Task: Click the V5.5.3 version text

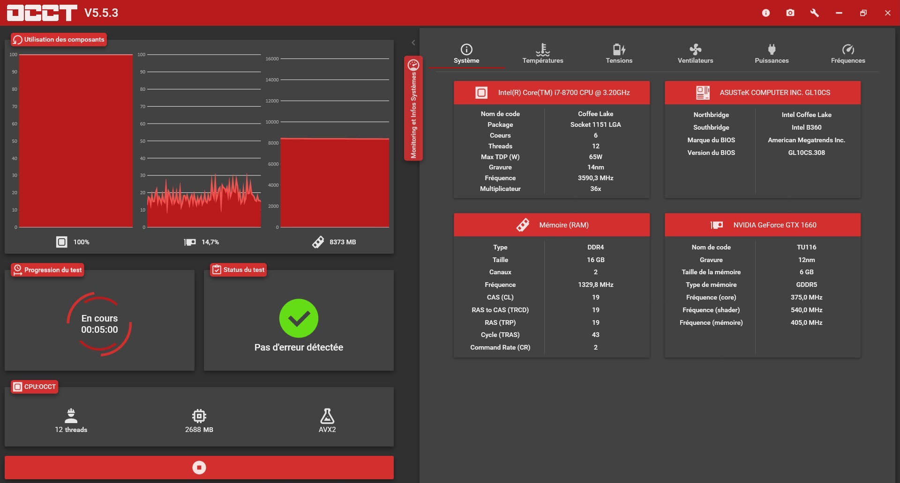Action: 101,13
